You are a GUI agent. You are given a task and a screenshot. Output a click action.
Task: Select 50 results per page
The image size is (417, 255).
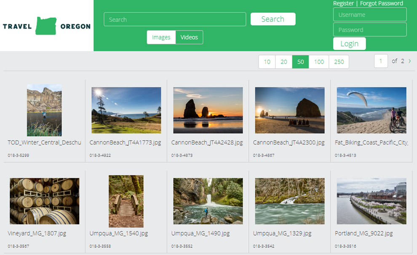point(301,62)
